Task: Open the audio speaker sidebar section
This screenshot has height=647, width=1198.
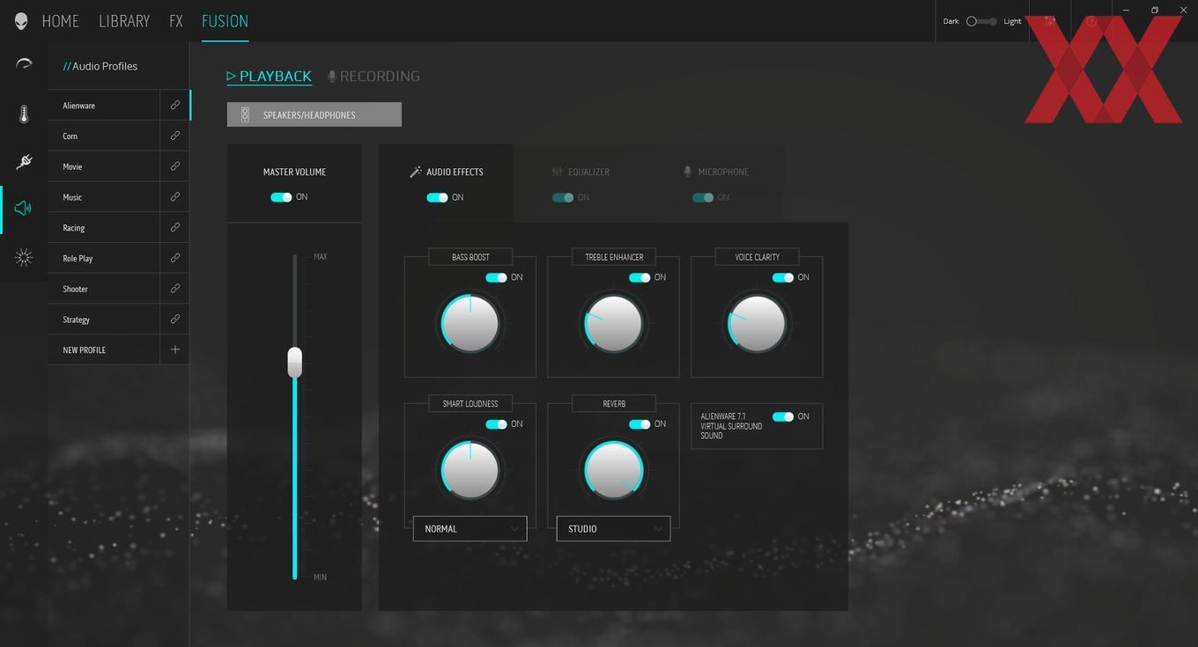Action: (24, 209)
